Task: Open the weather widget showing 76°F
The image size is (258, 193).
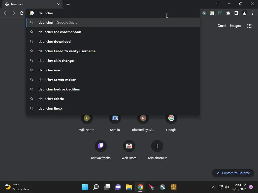Action: pyautogui.click(x=17, y=187)
